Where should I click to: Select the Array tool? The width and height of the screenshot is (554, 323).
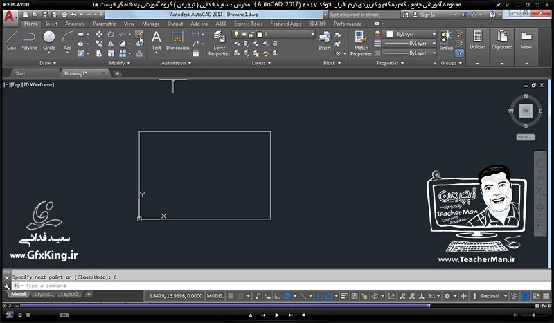pyautogui.click(x=123, y=54)
